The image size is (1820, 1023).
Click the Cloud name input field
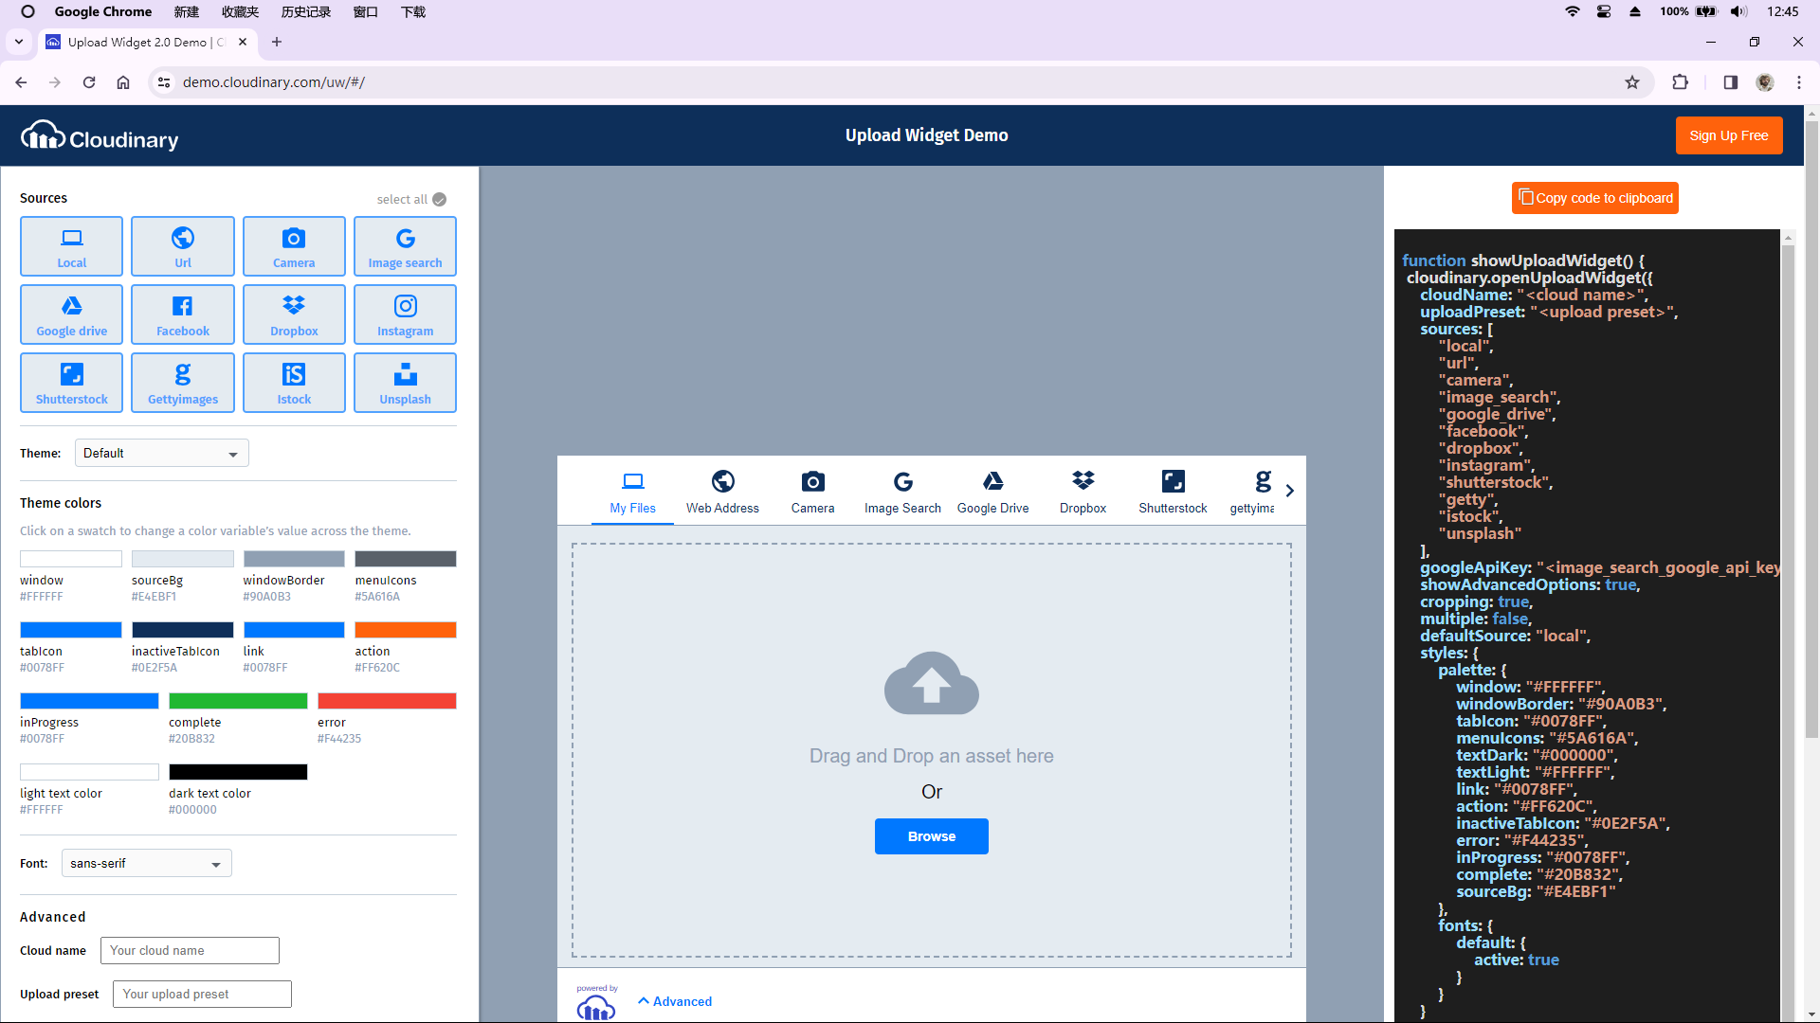click(x=189, y=951)
